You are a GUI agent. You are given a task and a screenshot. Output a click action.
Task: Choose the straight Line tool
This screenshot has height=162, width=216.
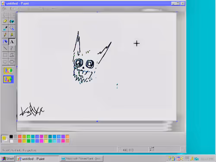5,48
